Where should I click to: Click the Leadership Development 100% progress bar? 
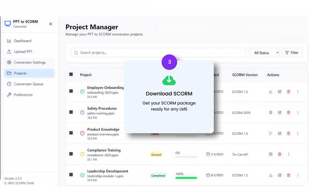click(x=186, y=178)
